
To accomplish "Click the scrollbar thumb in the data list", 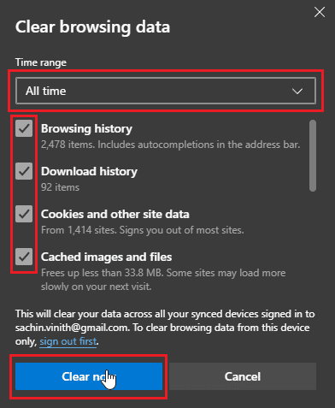I will (313, 156).
